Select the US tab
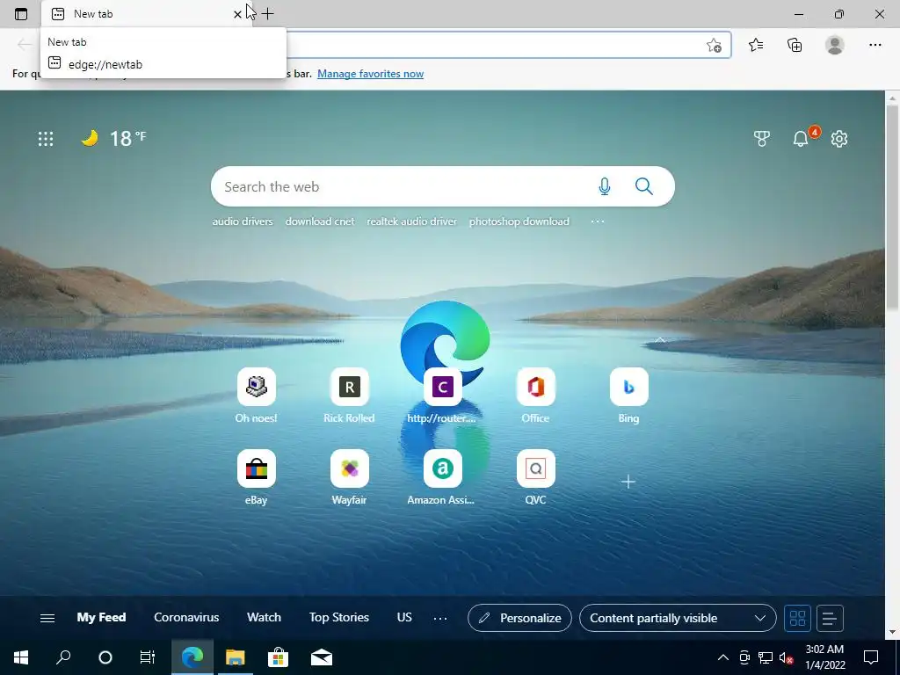The width and height of the screenshot is (900, 675). (x=404, y=618)
